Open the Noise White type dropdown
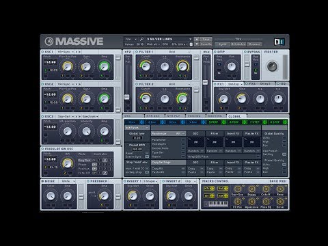328x246 pixels. [68, 181]
